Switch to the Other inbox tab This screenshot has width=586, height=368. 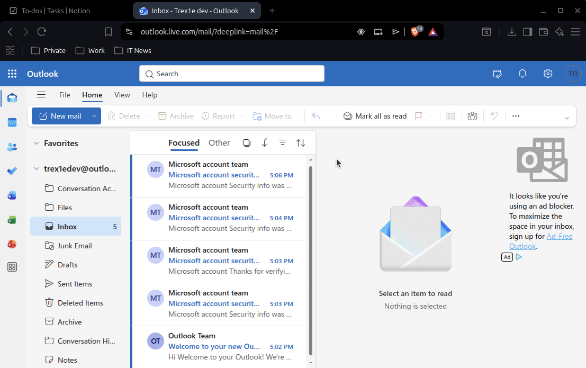tap(219, 143)
